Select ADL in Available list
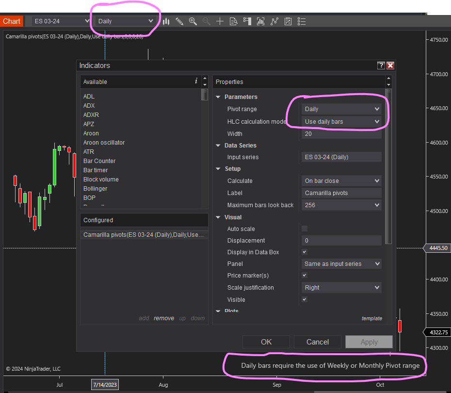This screenshot has width=451, height=393. tap(89, 97)
